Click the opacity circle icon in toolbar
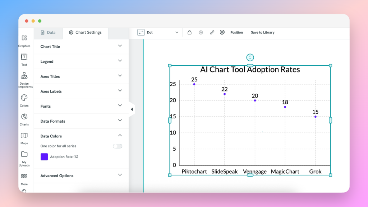Image resolution: width=368 pixels, height=207 pixels. (x=201, y=32)
